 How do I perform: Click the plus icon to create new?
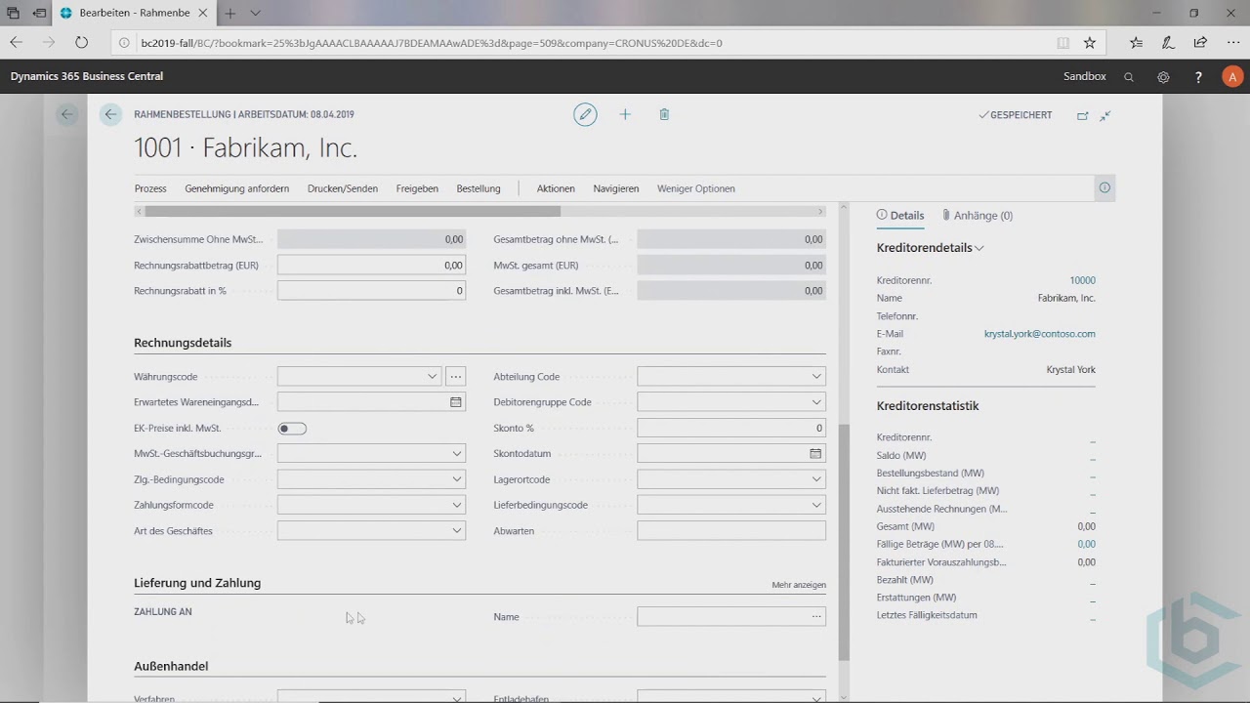pyautogui.click(x=625, y=114)
